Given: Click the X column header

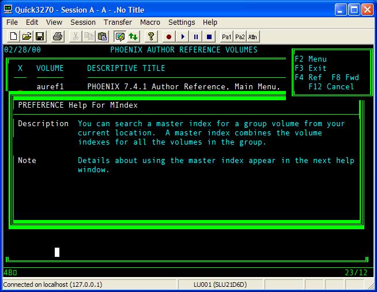Looking at the screenshot, I should coord(20,68).
